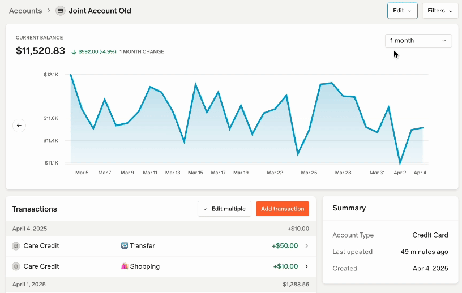Click the Transfer category icon

tap(125, 246)
